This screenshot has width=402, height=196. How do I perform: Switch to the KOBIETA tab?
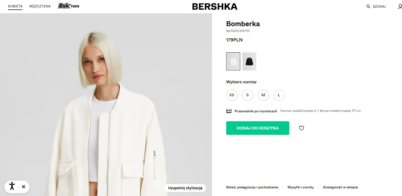15,6
